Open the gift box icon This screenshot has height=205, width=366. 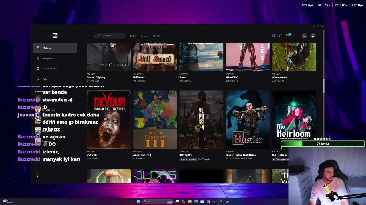coord(281,36)
